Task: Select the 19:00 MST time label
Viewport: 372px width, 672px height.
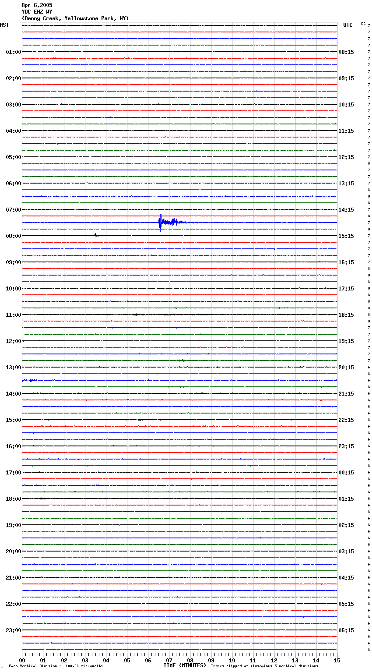Action: click(x=14, y=525)
